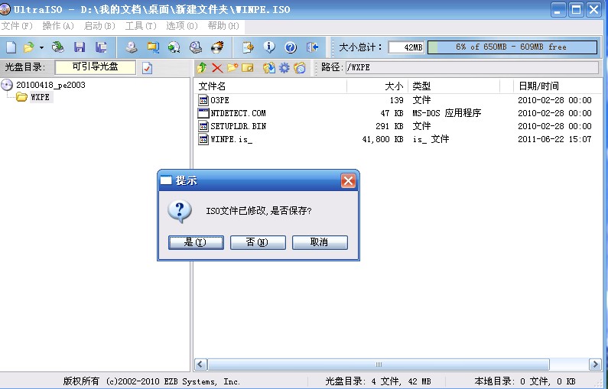Viewport: 608px width, 389px height.
Task: Click the Register/order toolbar icon
Action: (248, 47)
